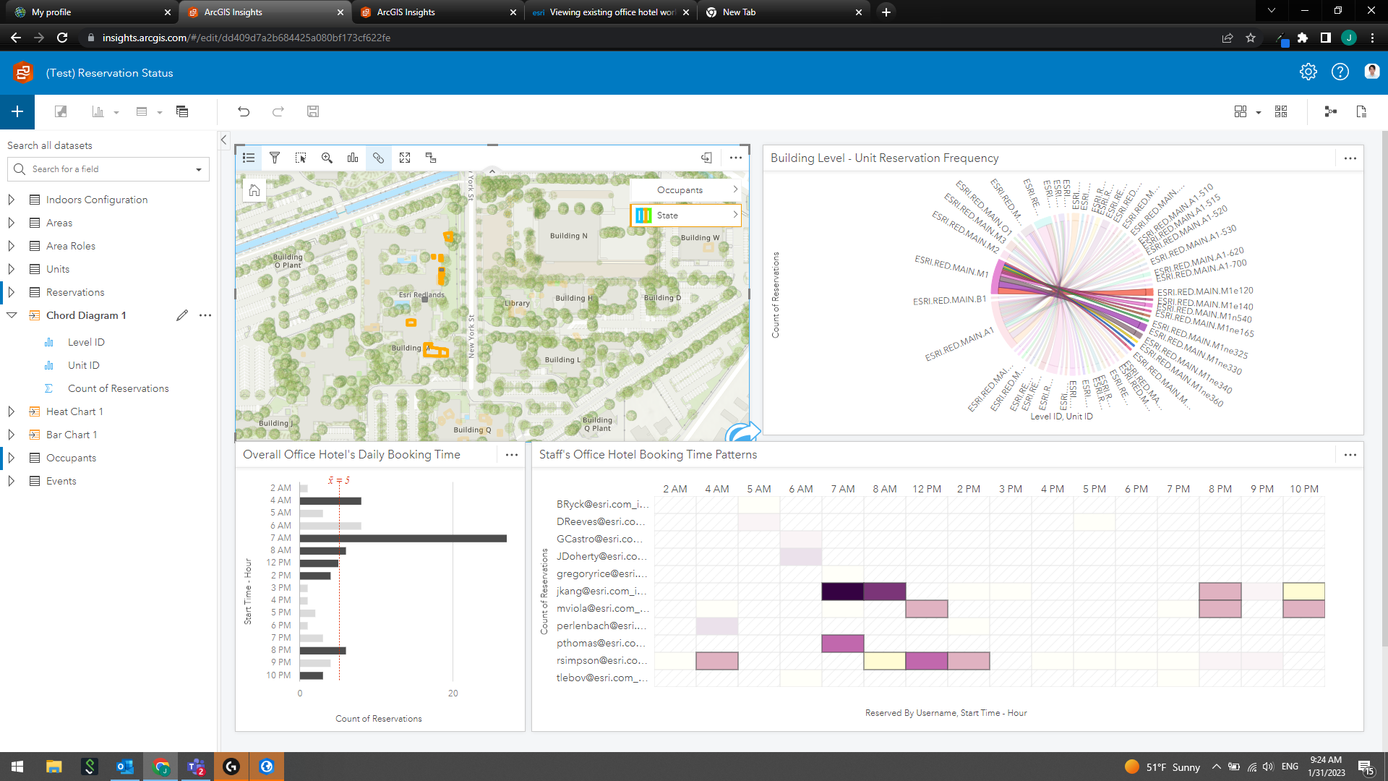
Task: Select Unit ID field under Chord Diagram 1
Action: (x=83, y=365)
